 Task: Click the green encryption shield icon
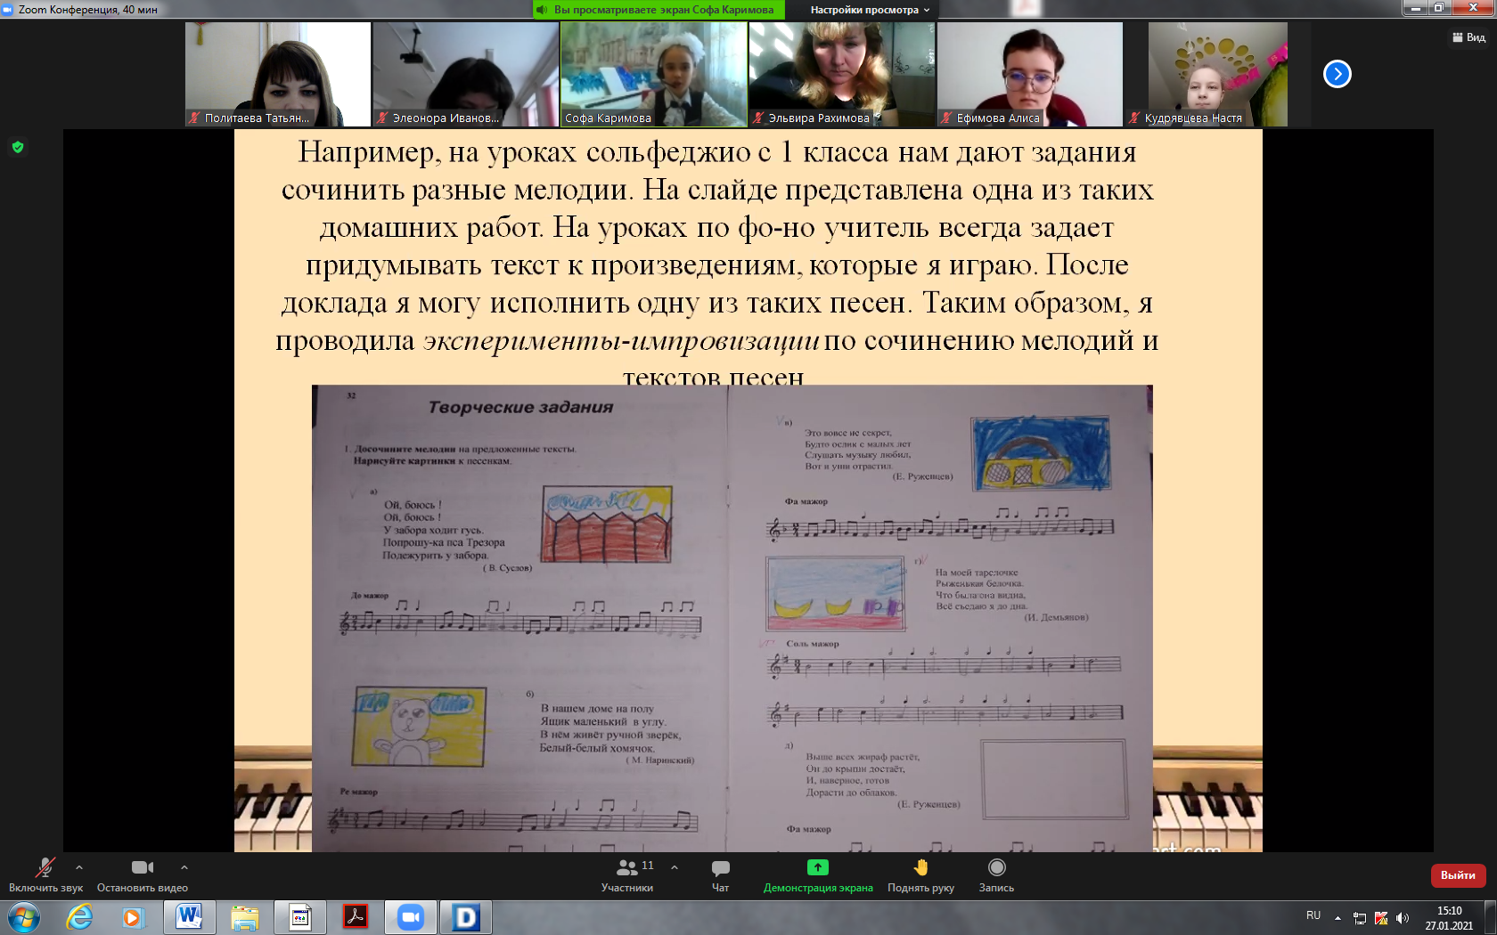point(18,147)
